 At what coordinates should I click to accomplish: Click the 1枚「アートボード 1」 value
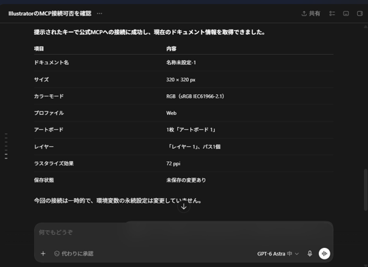pos(191,130)
